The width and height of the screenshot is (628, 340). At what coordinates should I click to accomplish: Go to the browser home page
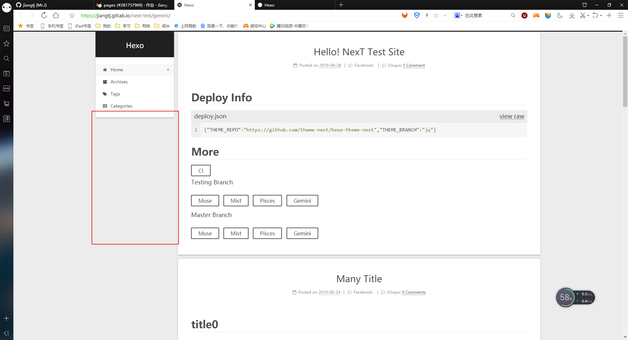[x=56, y=15]
